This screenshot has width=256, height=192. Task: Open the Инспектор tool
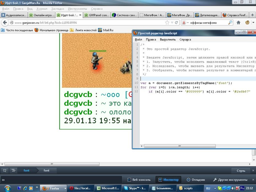click(x=168, y=180)
